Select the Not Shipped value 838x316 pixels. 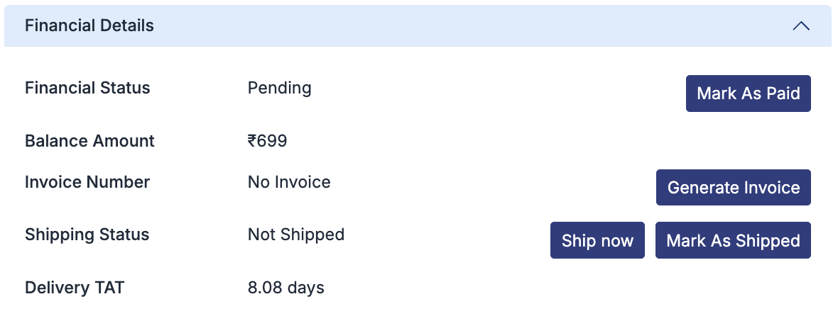coord(295,235)
